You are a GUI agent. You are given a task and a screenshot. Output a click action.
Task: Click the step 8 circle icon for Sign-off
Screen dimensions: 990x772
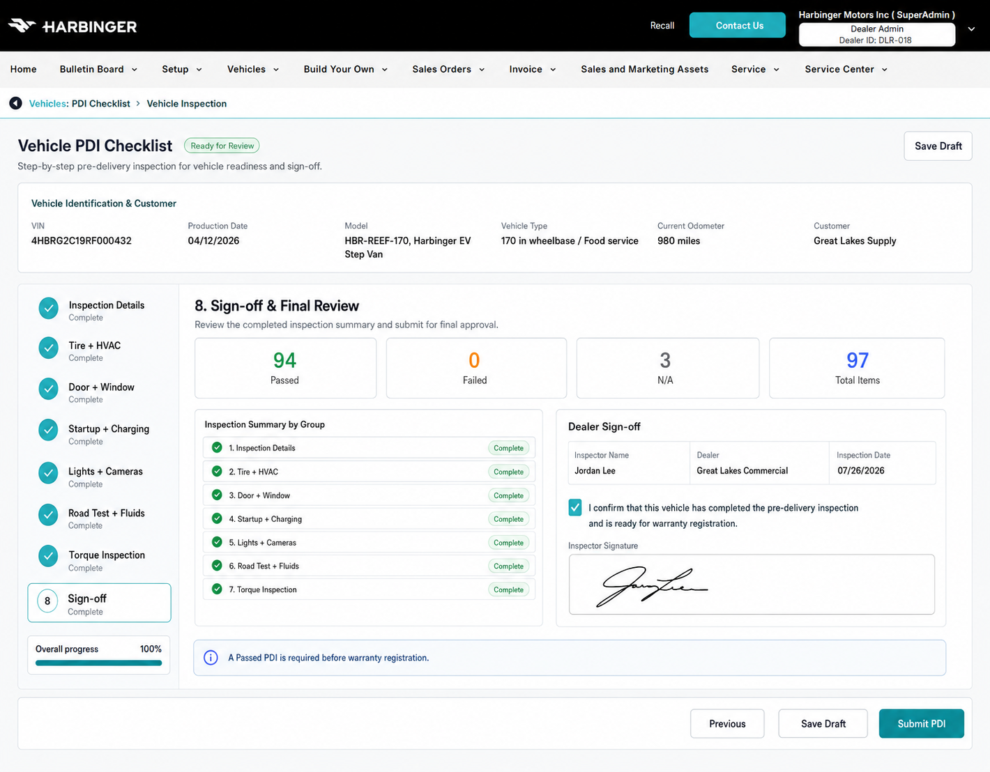(x=47, y=601)
